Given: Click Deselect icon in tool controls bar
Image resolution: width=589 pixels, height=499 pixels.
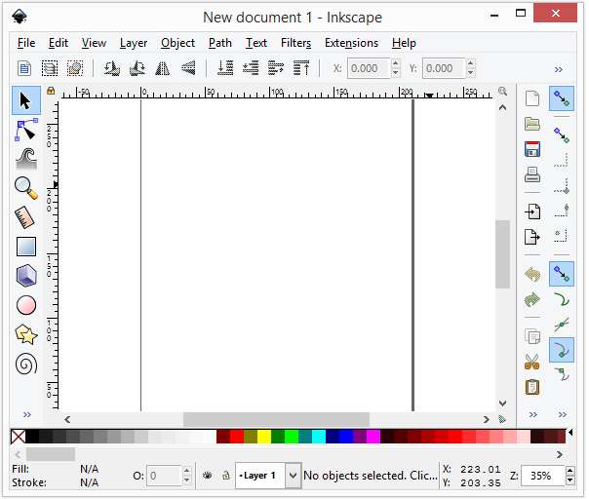Looking at the screenshot, I should [75, 68].
